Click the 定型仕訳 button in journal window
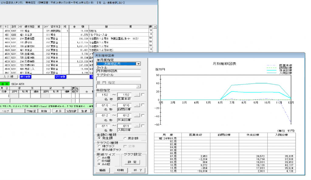Image resolution: width=311 pixels, height=180 pixels. click(x=71, y=111)
